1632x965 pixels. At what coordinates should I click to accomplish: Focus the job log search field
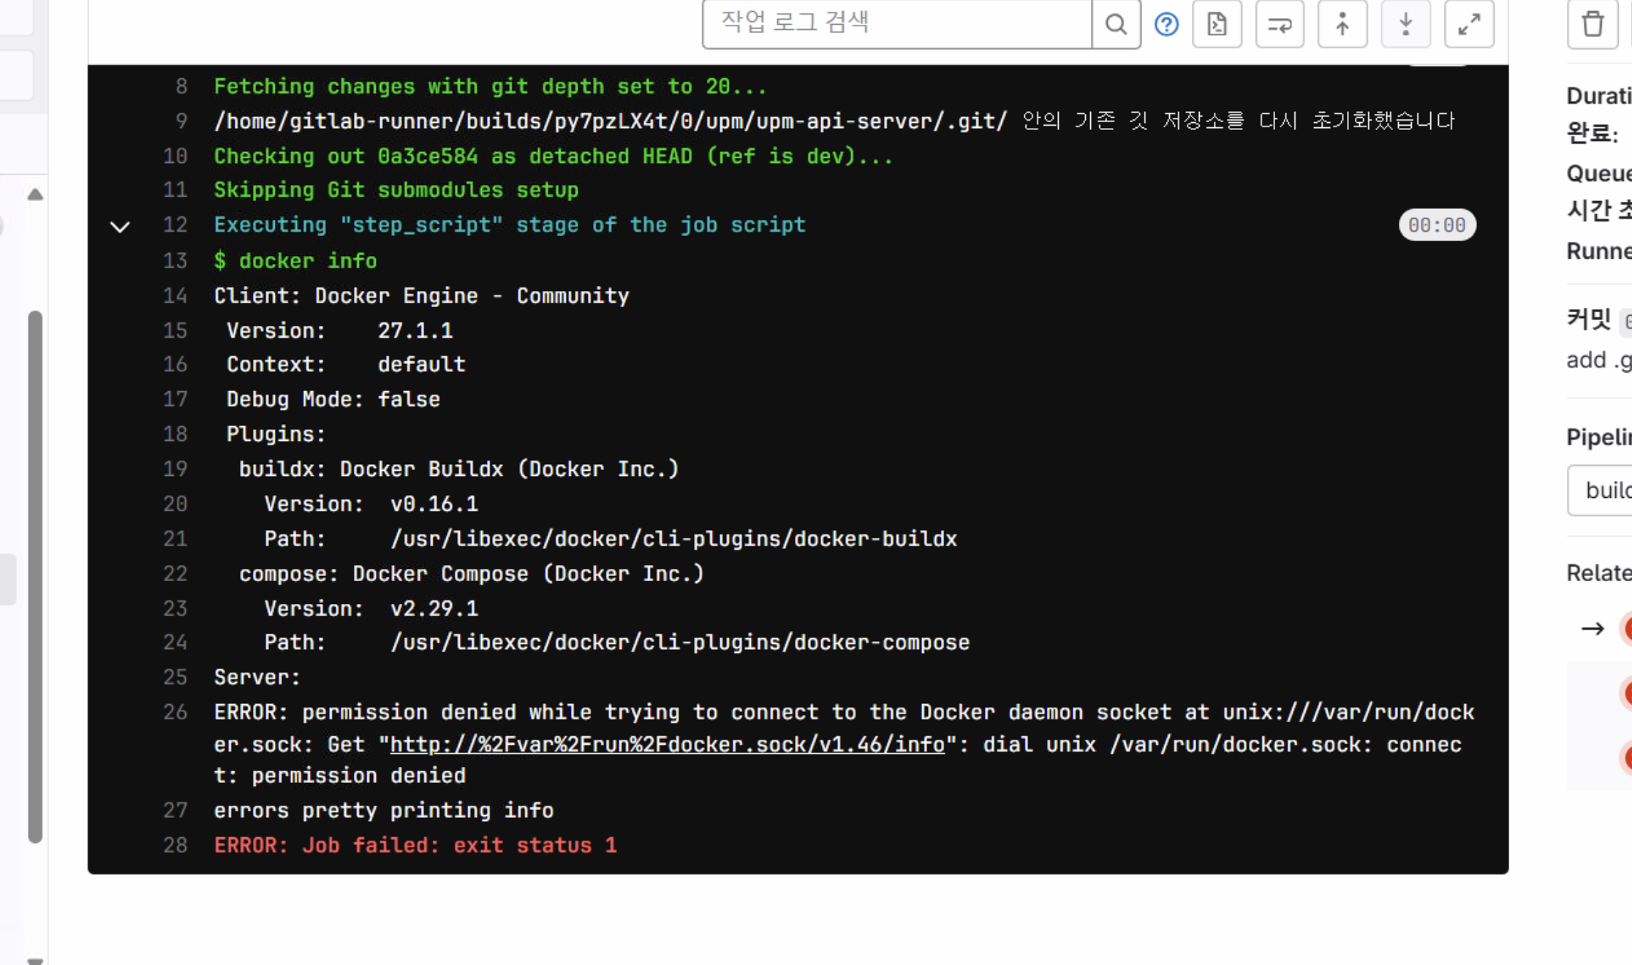coord(896,24)
